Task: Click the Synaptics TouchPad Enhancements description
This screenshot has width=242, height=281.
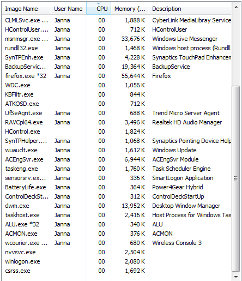Action: (192, 57)
